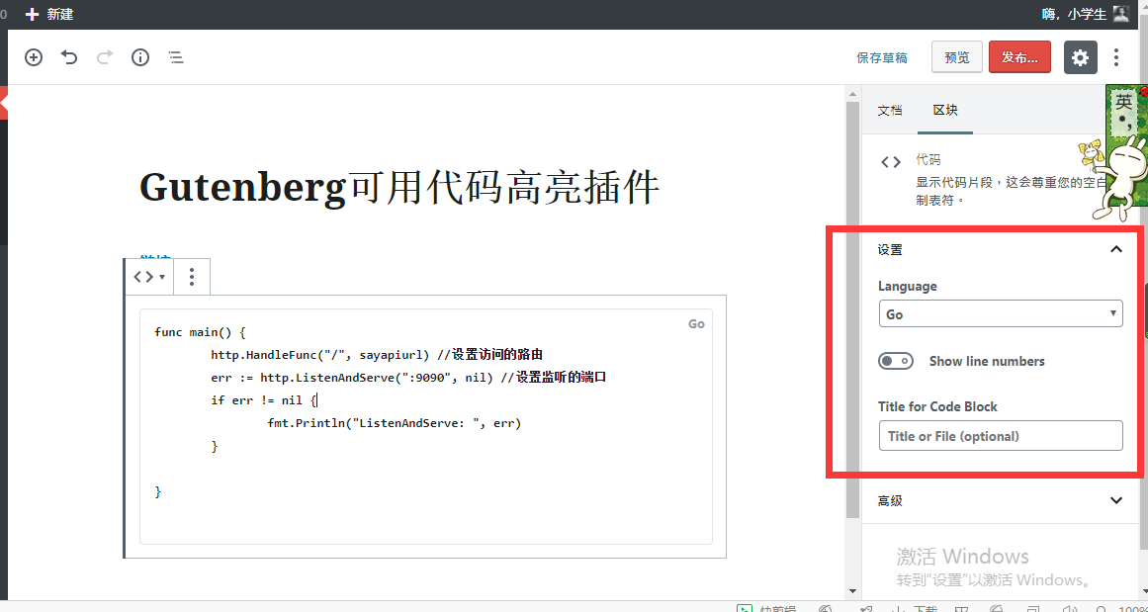Image resolution: width=1148 pixels, height=612 pixels.
Task: Switch to the 文档 tab
Action: [890, 110]
